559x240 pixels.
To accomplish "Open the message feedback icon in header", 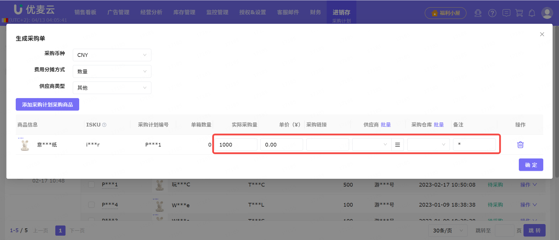I will [x=506, y=13].
